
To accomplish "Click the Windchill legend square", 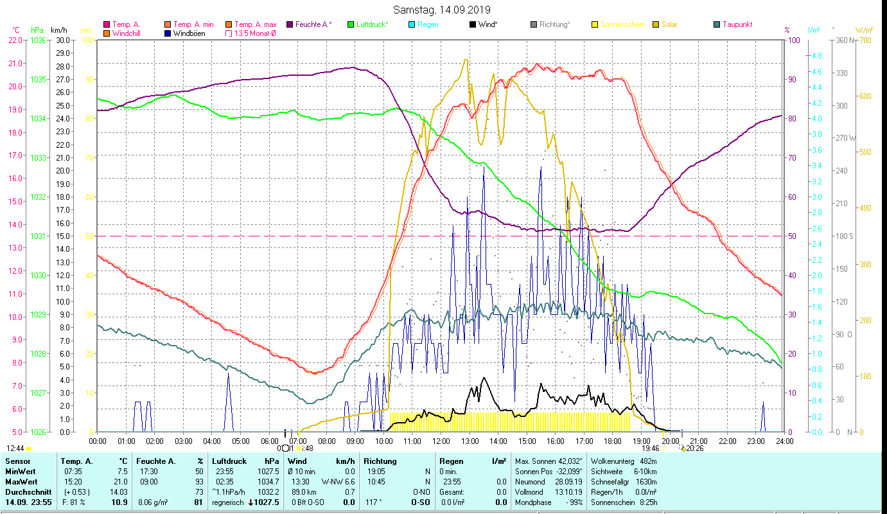I will [107, 33].
